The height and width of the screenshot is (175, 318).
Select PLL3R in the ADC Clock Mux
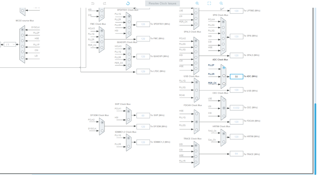coord(224,76)
